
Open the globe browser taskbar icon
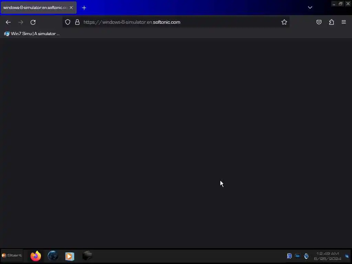click(53, 256)
